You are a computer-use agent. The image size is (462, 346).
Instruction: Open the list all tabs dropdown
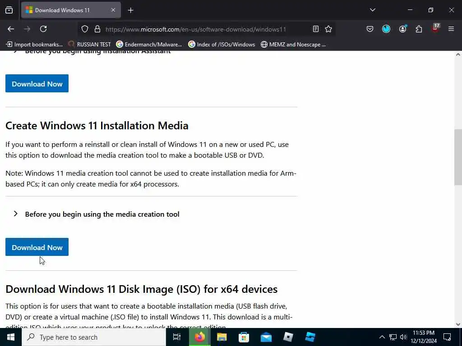click(x=372, y=10)
